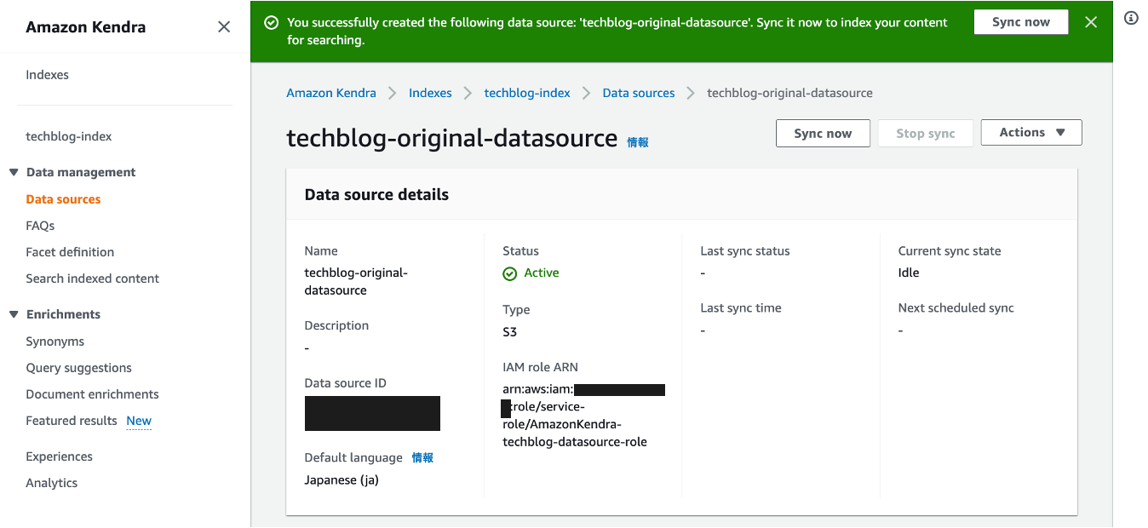Click the 情報 link beside Default language
Viewport: 1148px width, 528px height.
coord(422,457)
